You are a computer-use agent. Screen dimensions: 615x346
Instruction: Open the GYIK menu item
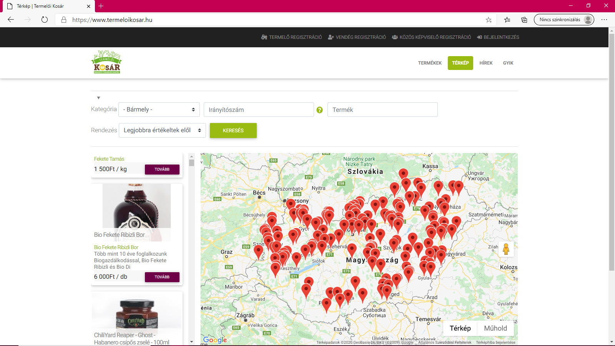coord(508,63)
